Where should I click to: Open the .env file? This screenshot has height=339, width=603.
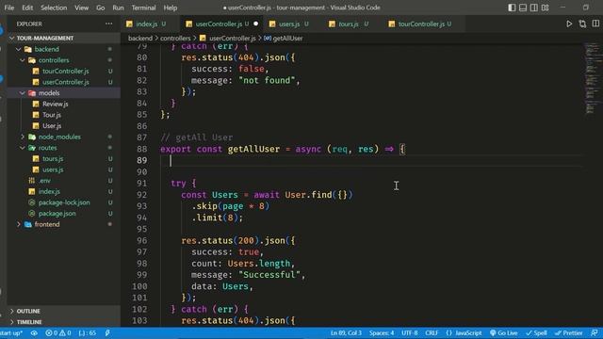coord(44,181)
